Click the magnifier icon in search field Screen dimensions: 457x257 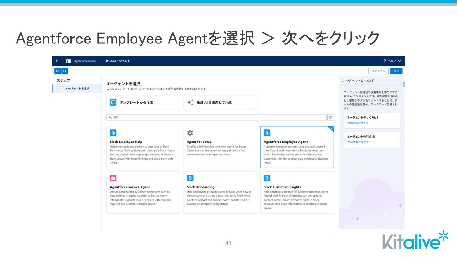110,117
